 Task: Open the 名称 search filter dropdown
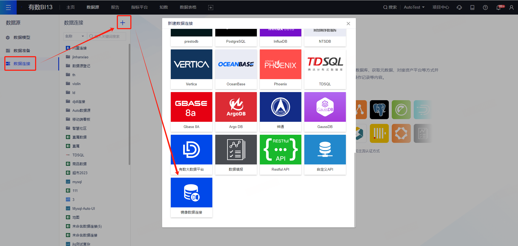pos(75,36)
